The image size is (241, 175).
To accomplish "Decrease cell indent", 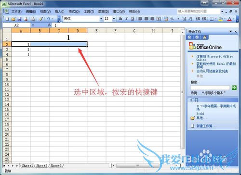I will 198,19.
